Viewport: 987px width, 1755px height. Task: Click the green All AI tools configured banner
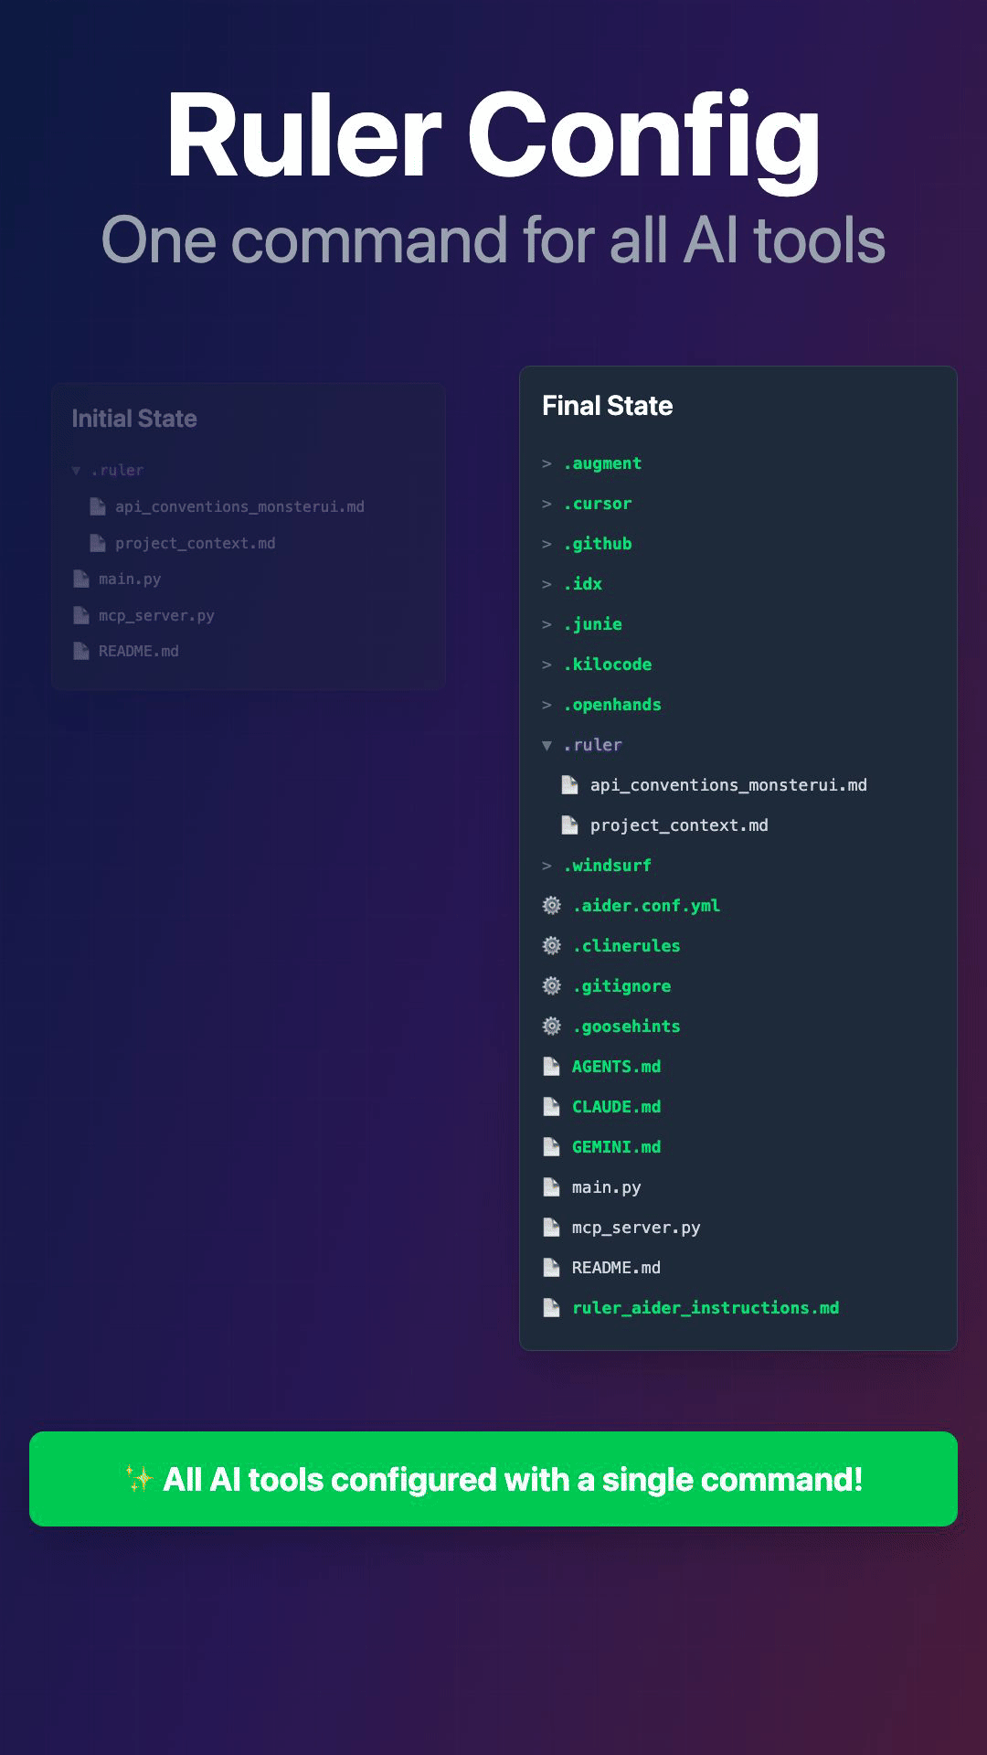[x=493, y=1479]
